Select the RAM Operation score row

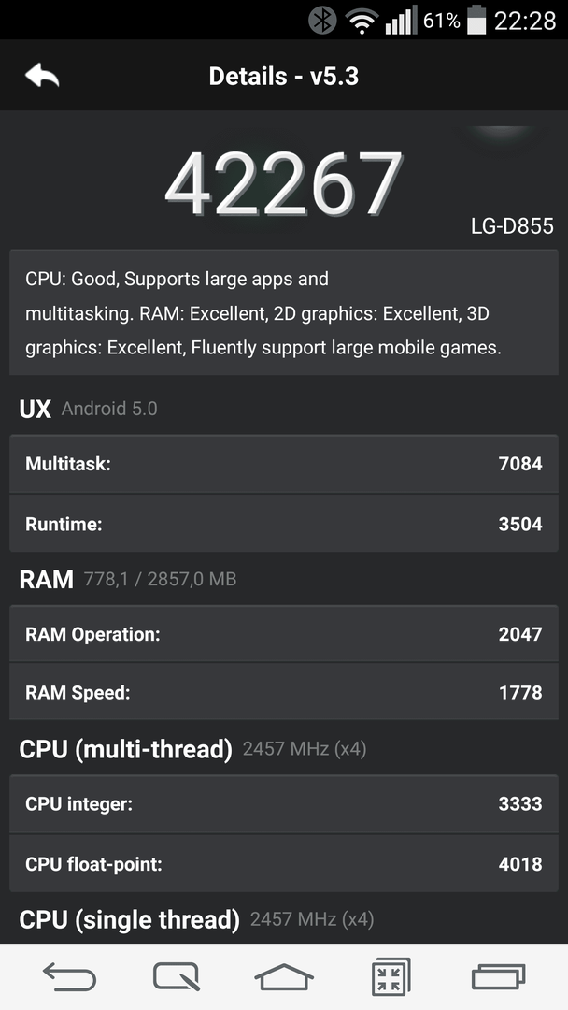284,634
